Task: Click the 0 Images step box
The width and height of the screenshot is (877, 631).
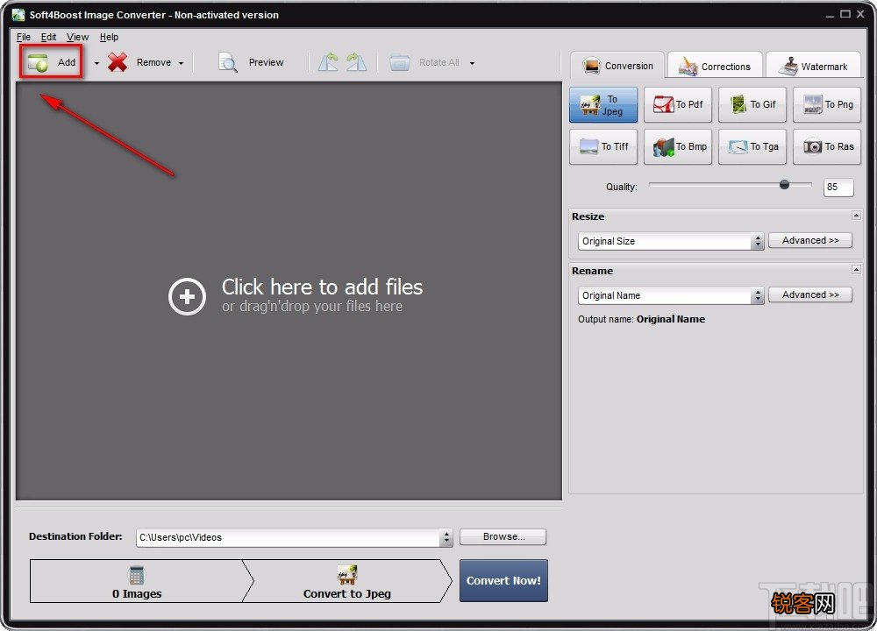Action: tap(137, 581)
